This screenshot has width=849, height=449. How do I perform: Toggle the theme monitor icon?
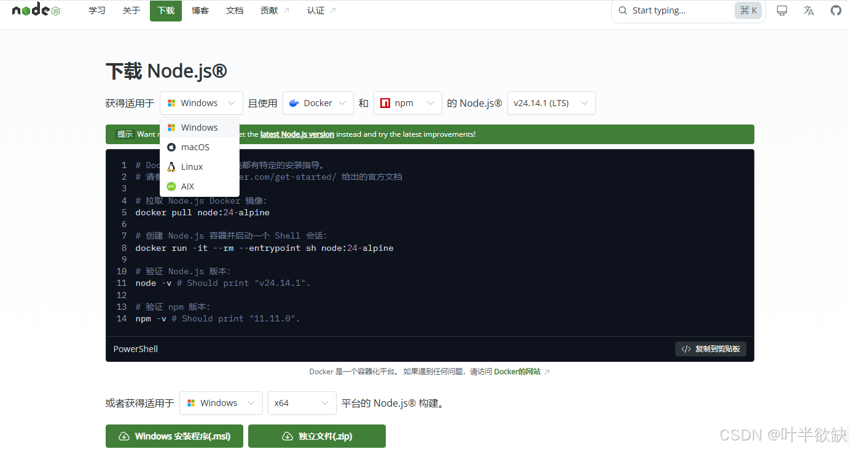(782, 10)
